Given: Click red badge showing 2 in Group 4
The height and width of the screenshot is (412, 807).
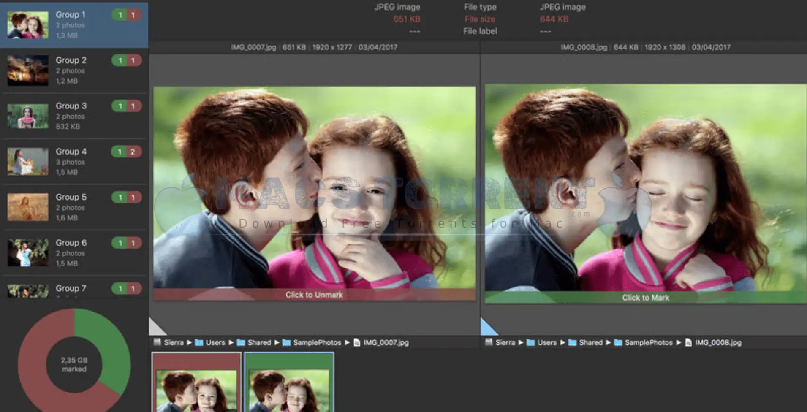Looking at the screenshot, I should (x=133, y=152).
